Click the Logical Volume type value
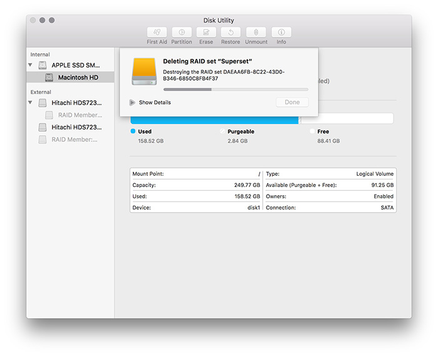438x356 pixels. coord(375,174)
